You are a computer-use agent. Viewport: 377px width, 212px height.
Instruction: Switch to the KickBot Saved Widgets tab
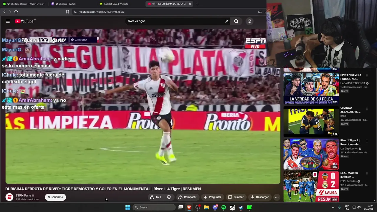pos(121,4)
